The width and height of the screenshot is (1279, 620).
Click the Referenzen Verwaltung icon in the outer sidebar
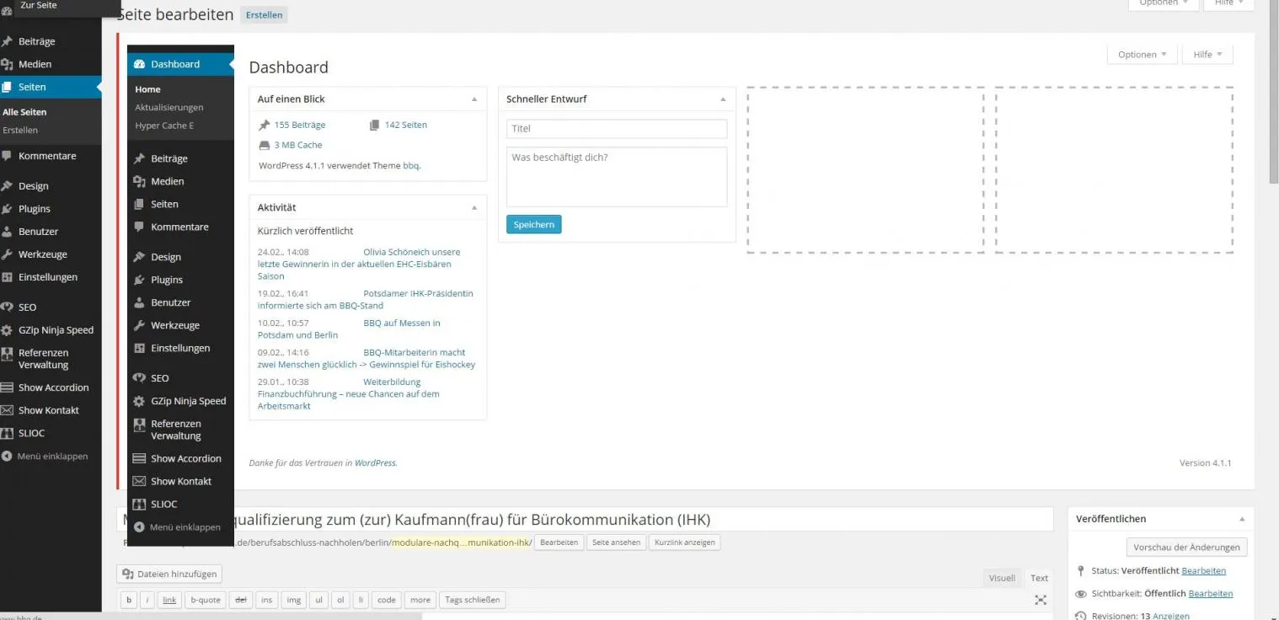pyautogui.click(x=7, y=354)
